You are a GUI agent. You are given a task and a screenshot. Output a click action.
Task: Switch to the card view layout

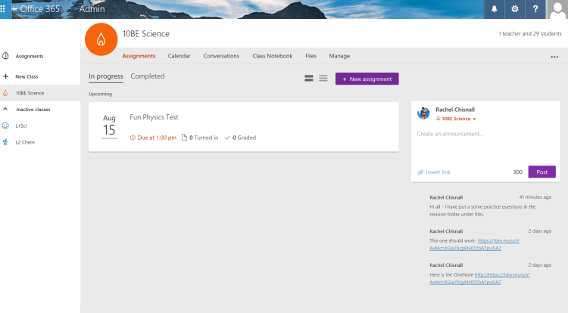coord(309,79)
